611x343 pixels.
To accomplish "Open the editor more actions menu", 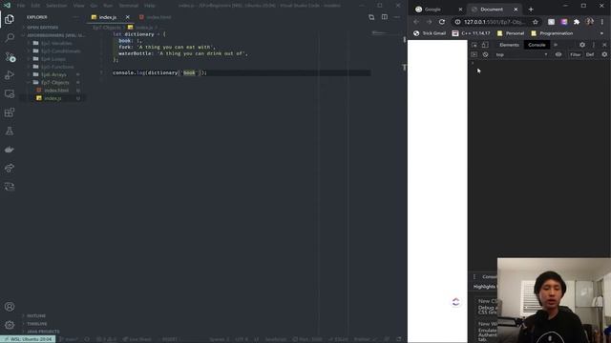I will coord(397,17).
